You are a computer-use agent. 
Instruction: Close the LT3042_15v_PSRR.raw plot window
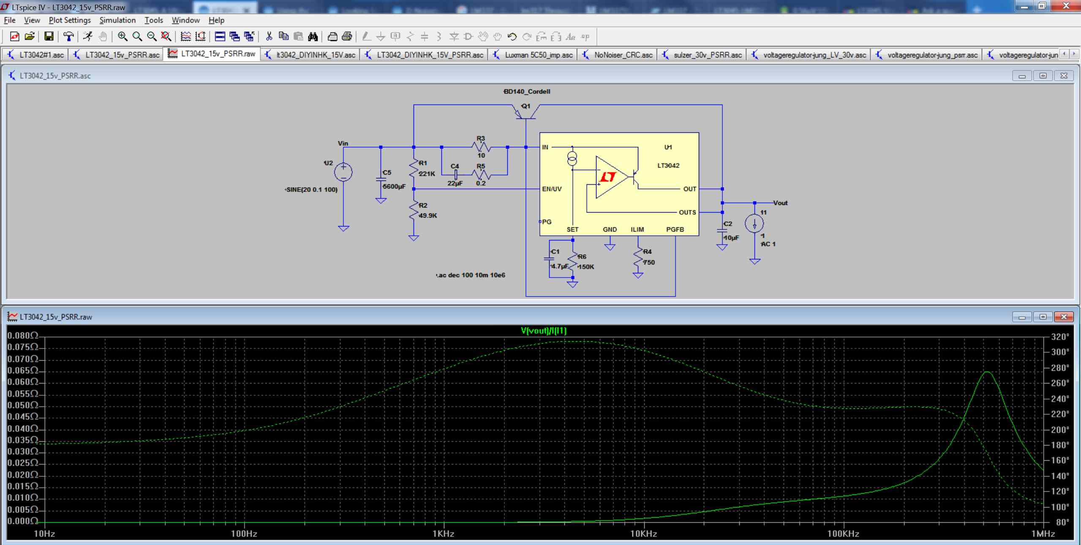(x=1064, y=317)
